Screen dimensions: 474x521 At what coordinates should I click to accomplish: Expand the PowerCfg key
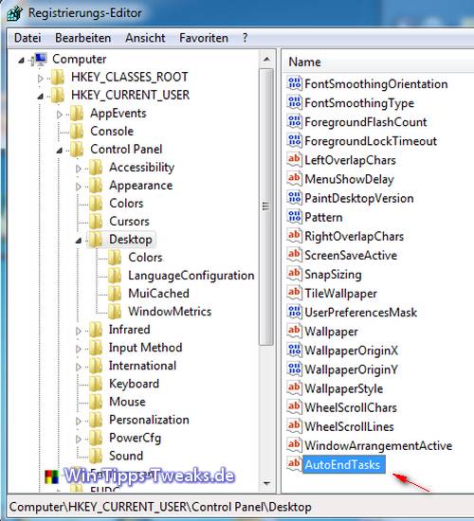point(79,439)
